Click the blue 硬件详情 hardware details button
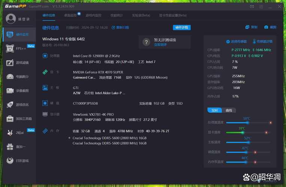The width and height of the screenshot is (286, 187). pyautogui.click(x=182, y=28)
